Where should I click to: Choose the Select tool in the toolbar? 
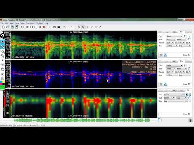(x=83, y=27)
